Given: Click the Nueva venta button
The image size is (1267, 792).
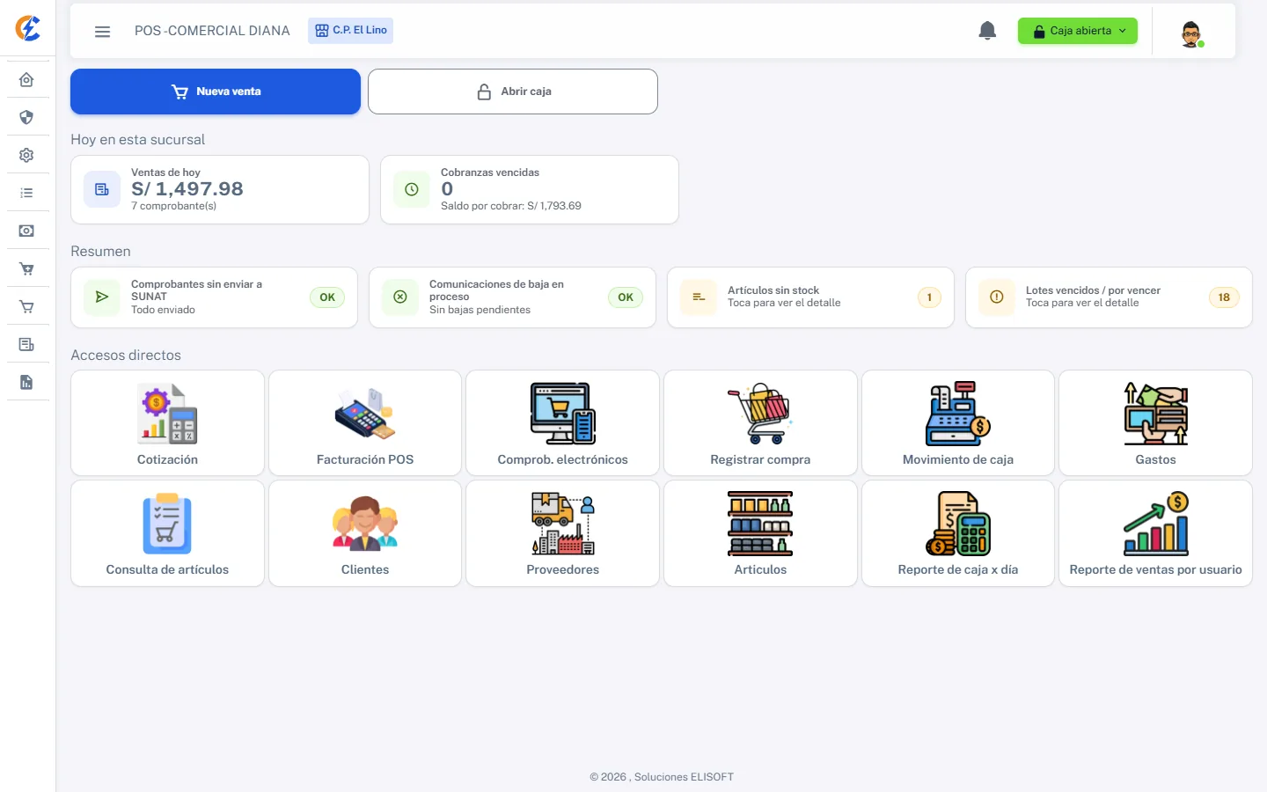Looking at the screenshot, I should pyautogui.click(x=216, y=92).
